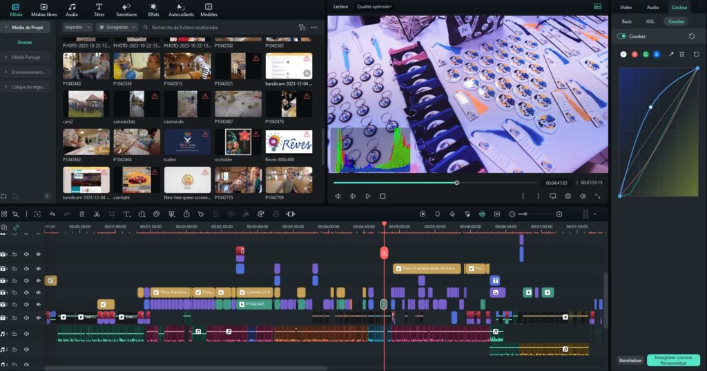The width and height of the screenshot is (707, 371).
Task: Split clip with the scissors tool
Action: click(97, 214)
